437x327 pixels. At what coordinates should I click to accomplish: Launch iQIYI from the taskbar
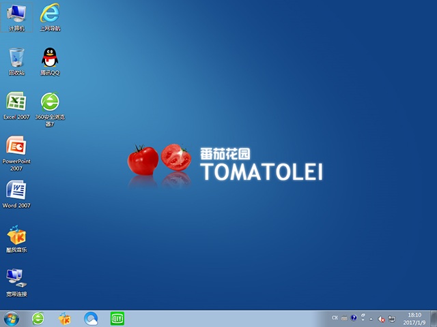(x=117, y=318)
